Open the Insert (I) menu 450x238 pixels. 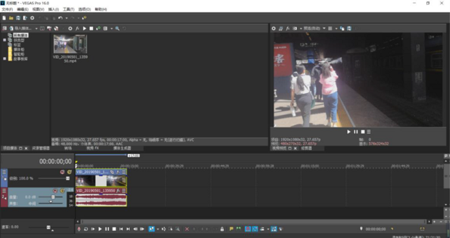[x=53, y=10]
